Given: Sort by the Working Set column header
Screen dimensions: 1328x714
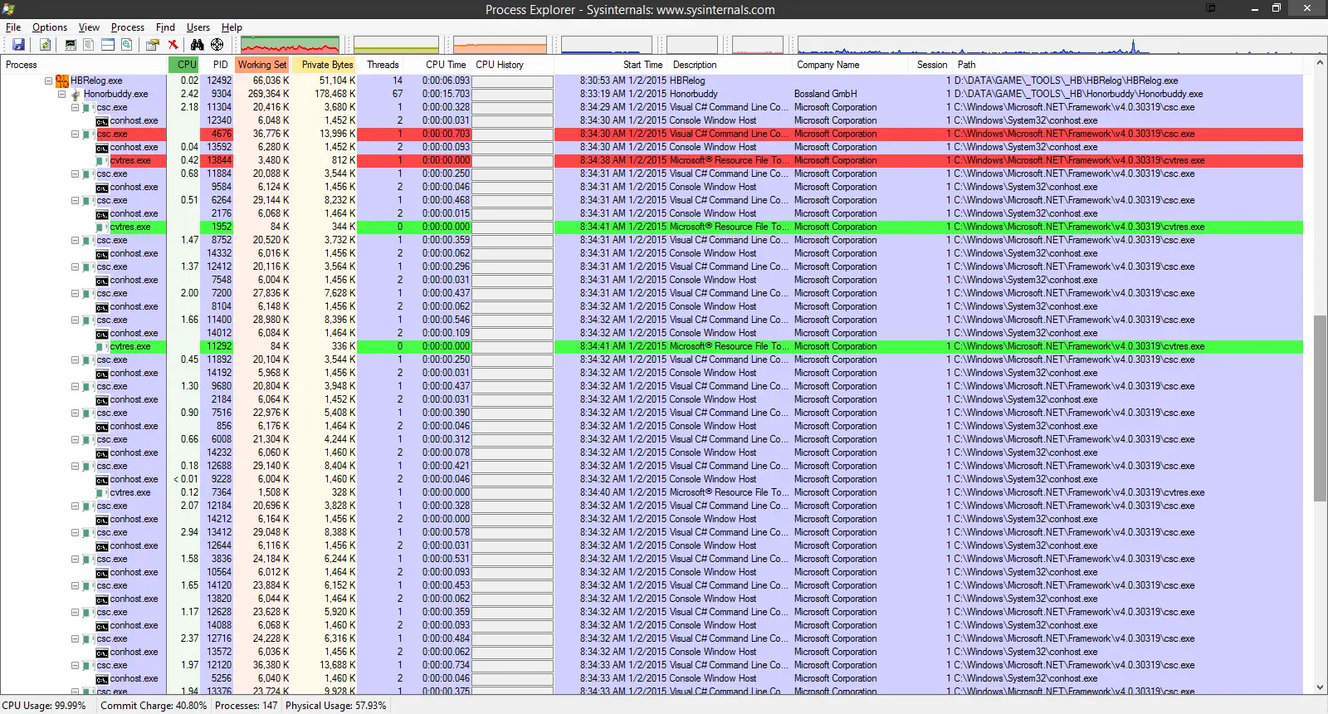Looking at the screenshot, I should (x=262, y=65).
